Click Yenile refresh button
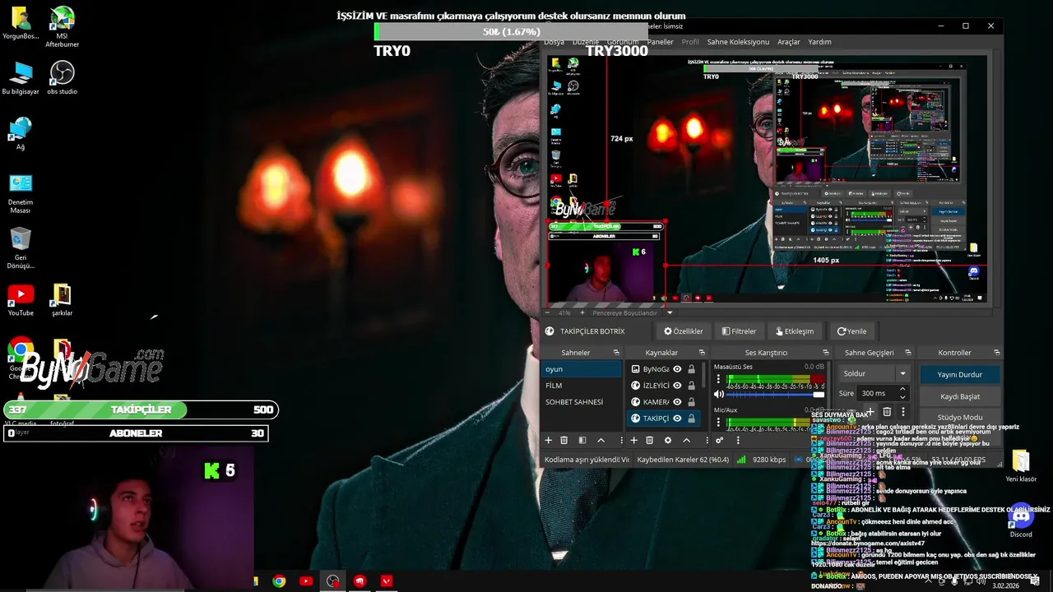Image resolution: width=1053 pixels, height=592 pixels. 851,331
